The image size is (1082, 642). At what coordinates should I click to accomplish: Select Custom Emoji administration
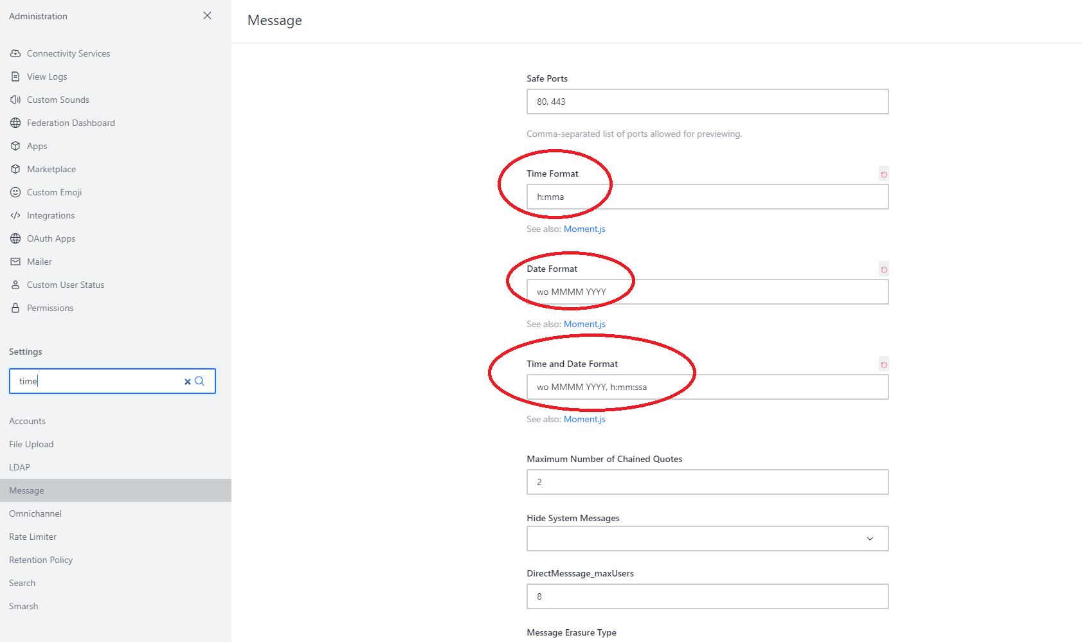coord(54,192)
